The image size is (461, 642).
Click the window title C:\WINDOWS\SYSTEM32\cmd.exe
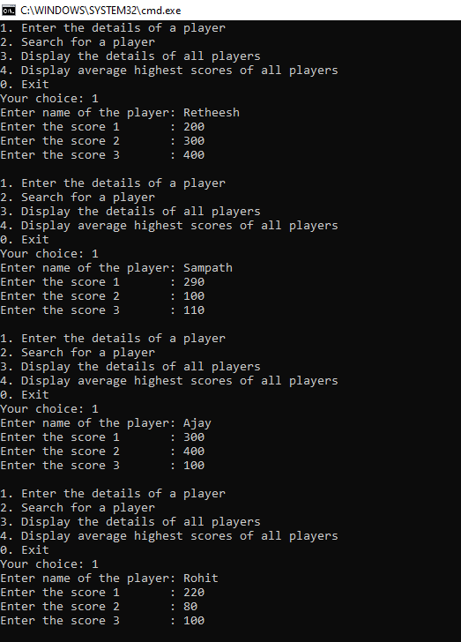pos(100,11)
